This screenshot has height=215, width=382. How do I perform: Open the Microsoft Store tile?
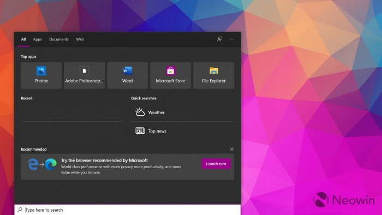[170, 75]
